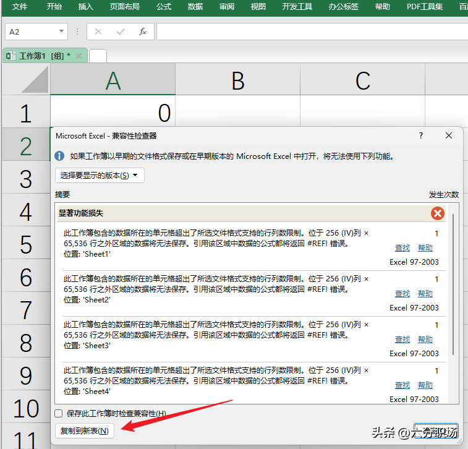Click the Select All corner triangle
This screenshot has height=449, width=468.
point(35,79)
